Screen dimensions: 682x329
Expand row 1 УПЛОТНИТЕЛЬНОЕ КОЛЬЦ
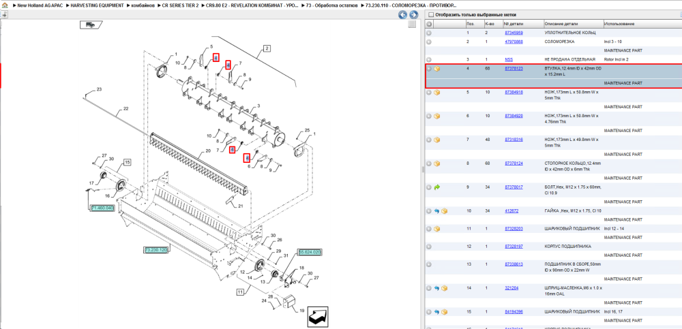coord(429,33)
